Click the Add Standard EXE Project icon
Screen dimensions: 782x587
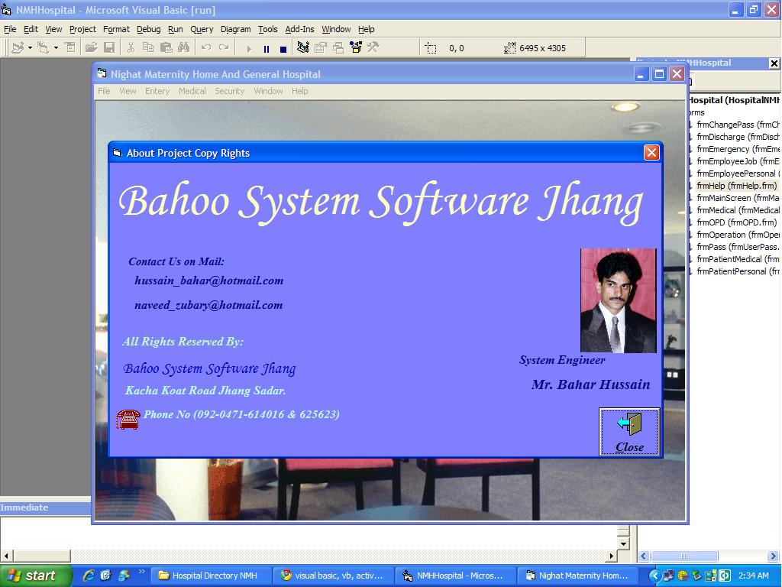17,47
